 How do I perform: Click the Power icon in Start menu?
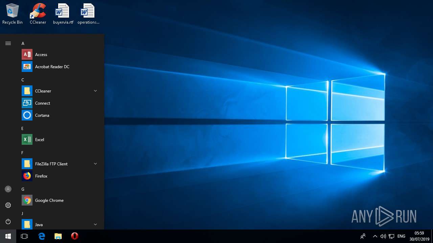point(8,221)
